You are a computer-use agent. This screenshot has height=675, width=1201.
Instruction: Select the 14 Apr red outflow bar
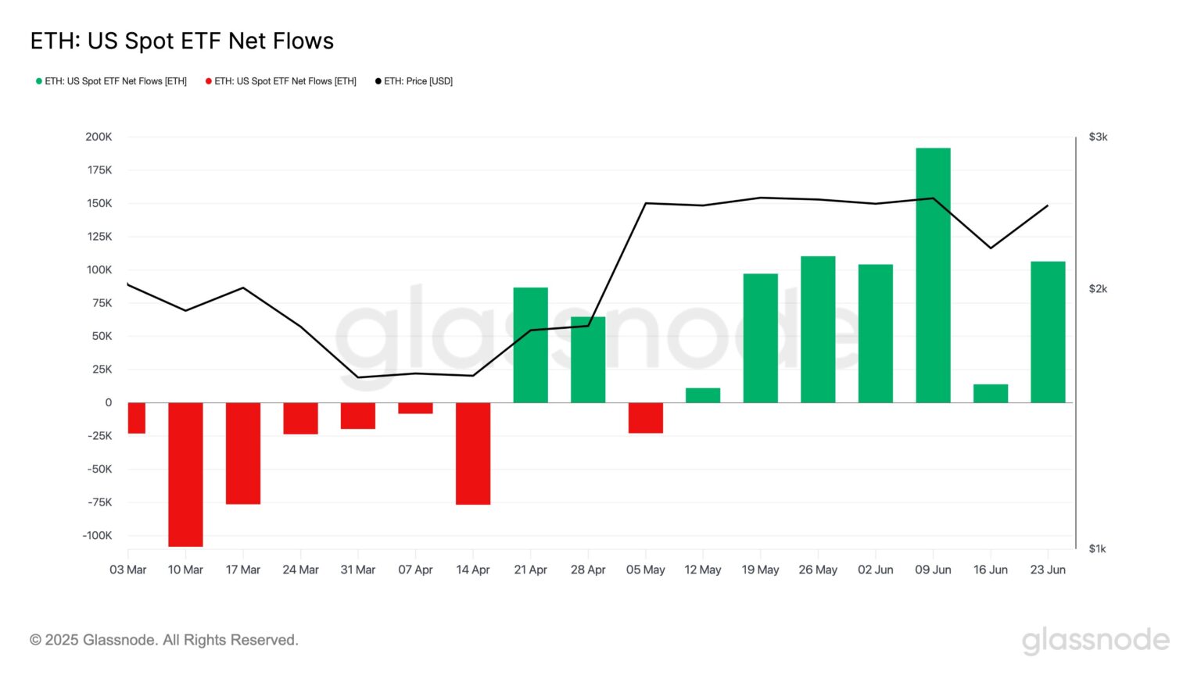click(473, 453)
